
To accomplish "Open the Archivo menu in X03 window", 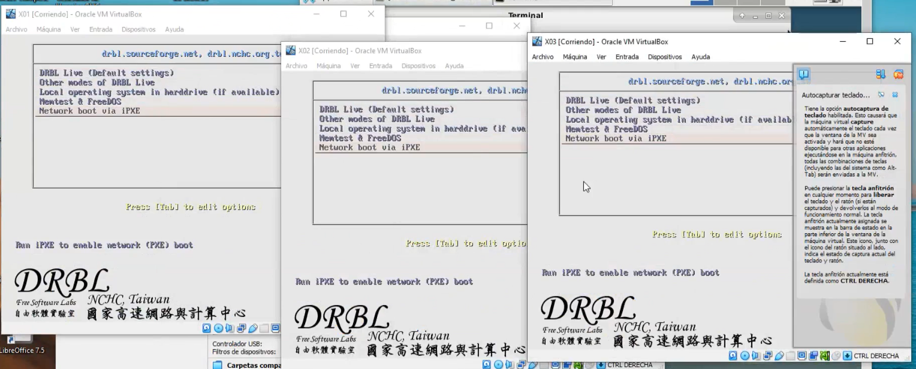I will (543, 57).
